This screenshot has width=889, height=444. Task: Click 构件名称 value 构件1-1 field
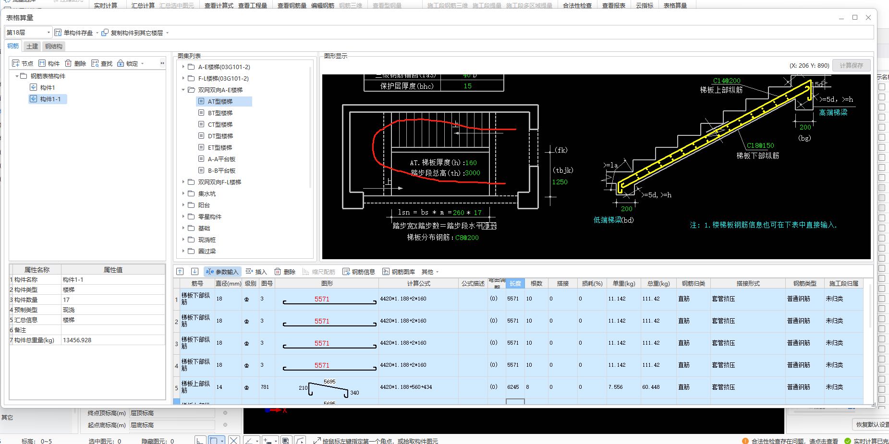[x=113, y=279]
